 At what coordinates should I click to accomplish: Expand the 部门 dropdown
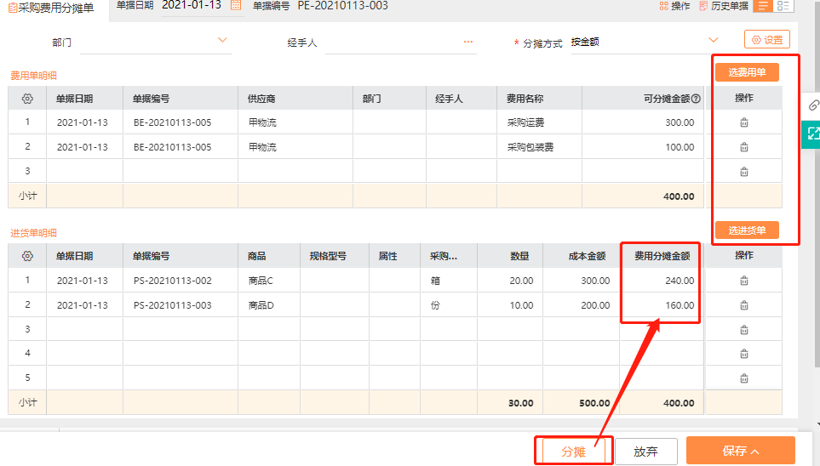223,40
